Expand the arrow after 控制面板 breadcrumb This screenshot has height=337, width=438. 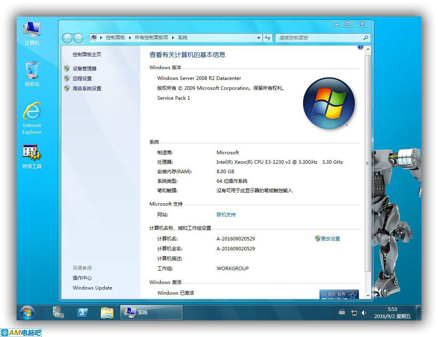pos(130,38)
